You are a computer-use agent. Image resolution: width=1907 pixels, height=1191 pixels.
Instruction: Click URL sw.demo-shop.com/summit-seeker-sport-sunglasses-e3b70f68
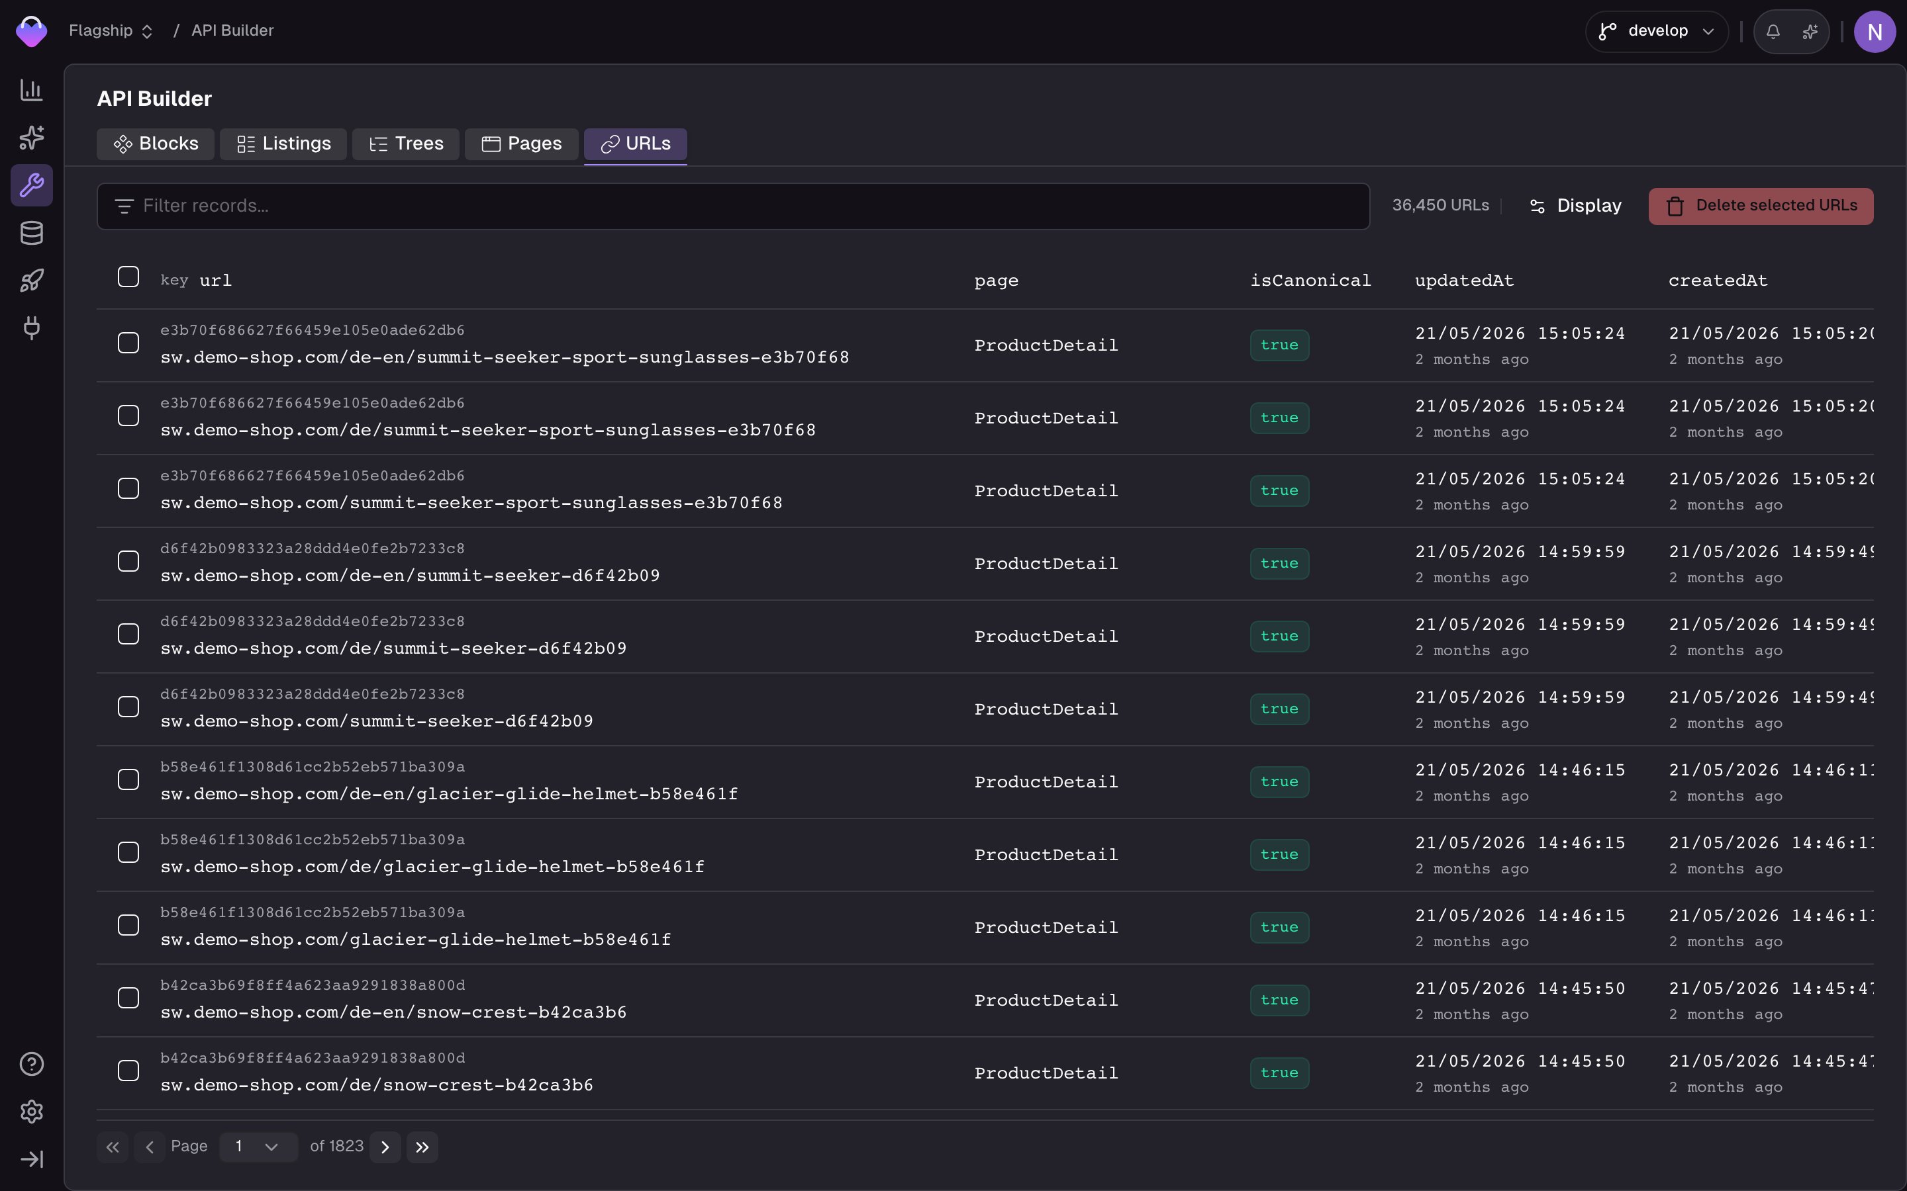[x=471, y=503]
